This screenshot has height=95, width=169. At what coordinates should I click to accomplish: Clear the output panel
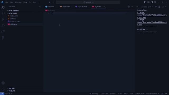(156, 7)
